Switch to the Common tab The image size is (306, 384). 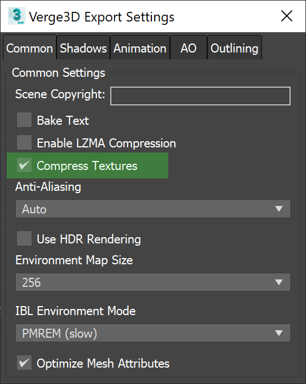coord(29,47)
